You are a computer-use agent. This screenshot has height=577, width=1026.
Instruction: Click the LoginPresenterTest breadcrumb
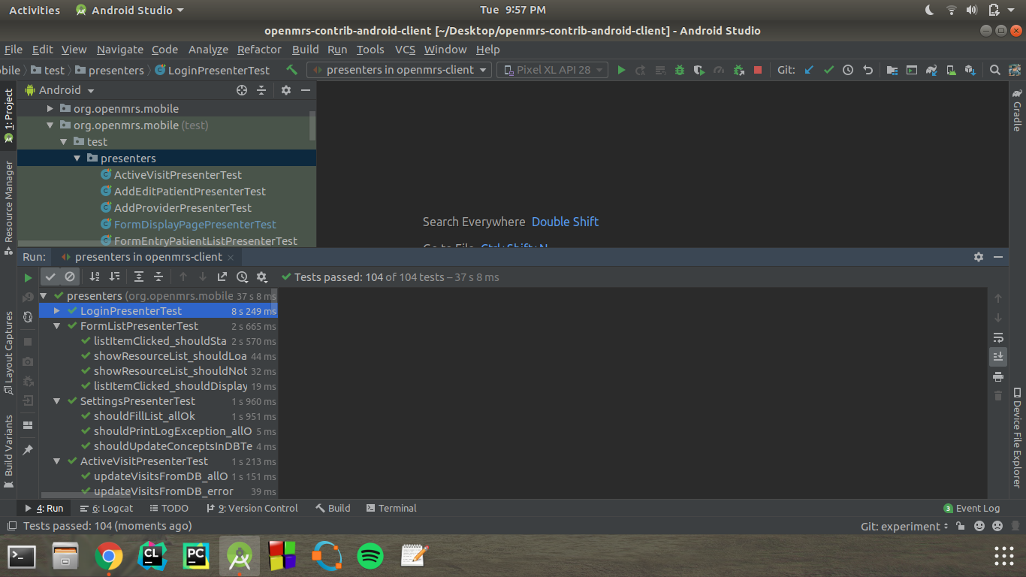pos(212,70)
